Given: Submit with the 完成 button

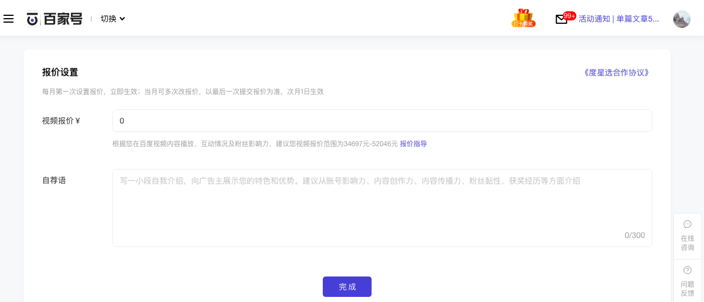Looking at the screenshot, I should point(347,287).
